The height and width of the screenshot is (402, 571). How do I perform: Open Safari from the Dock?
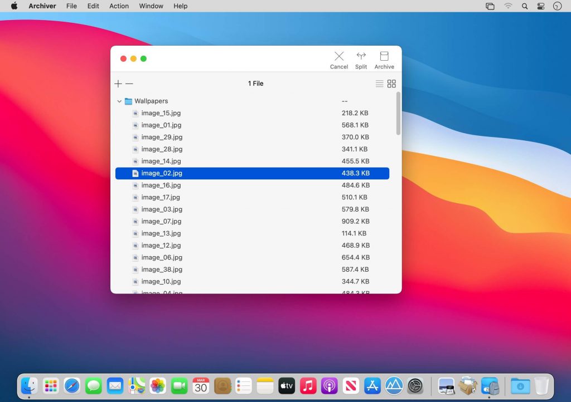(72, 385)
